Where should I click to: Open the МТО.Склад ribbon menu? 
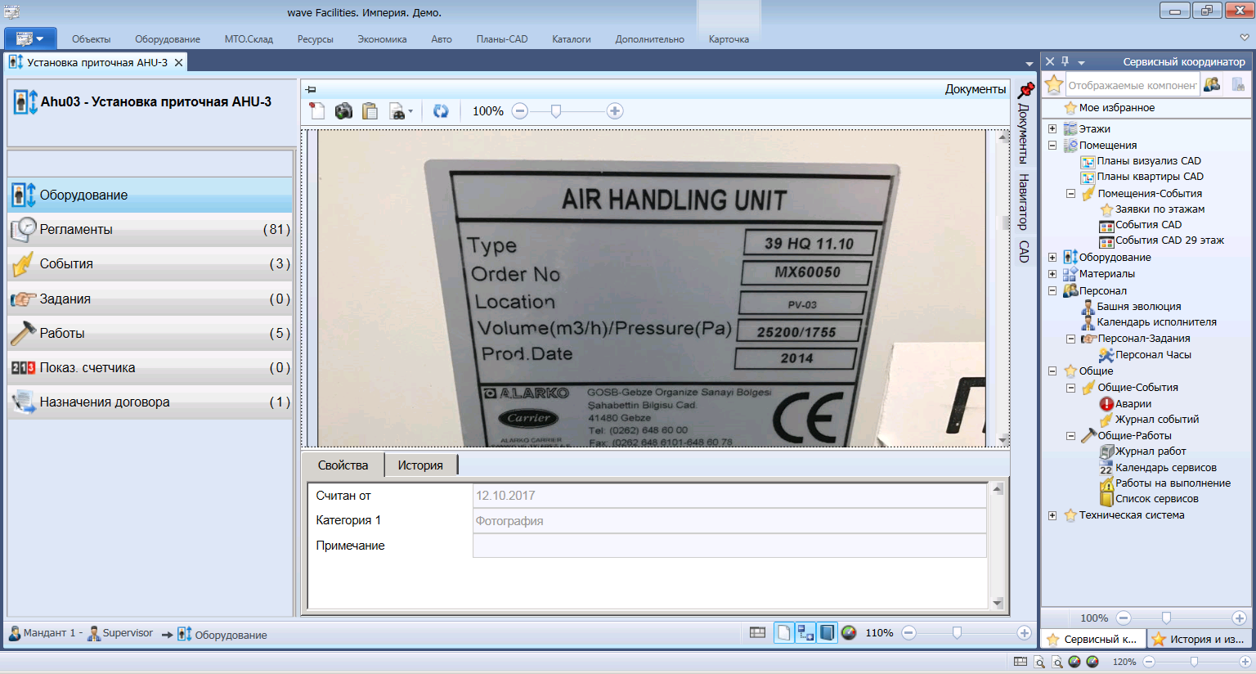tap(249, 39)
